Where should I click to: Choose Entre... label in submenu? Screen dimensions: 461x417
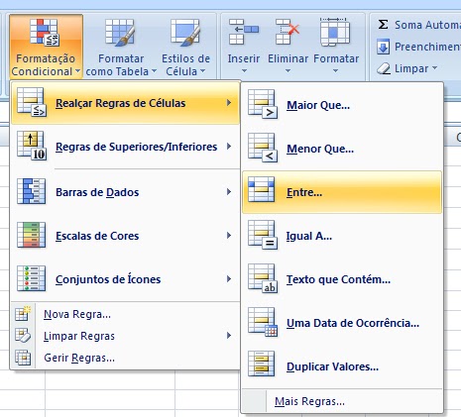pos(304,192)
